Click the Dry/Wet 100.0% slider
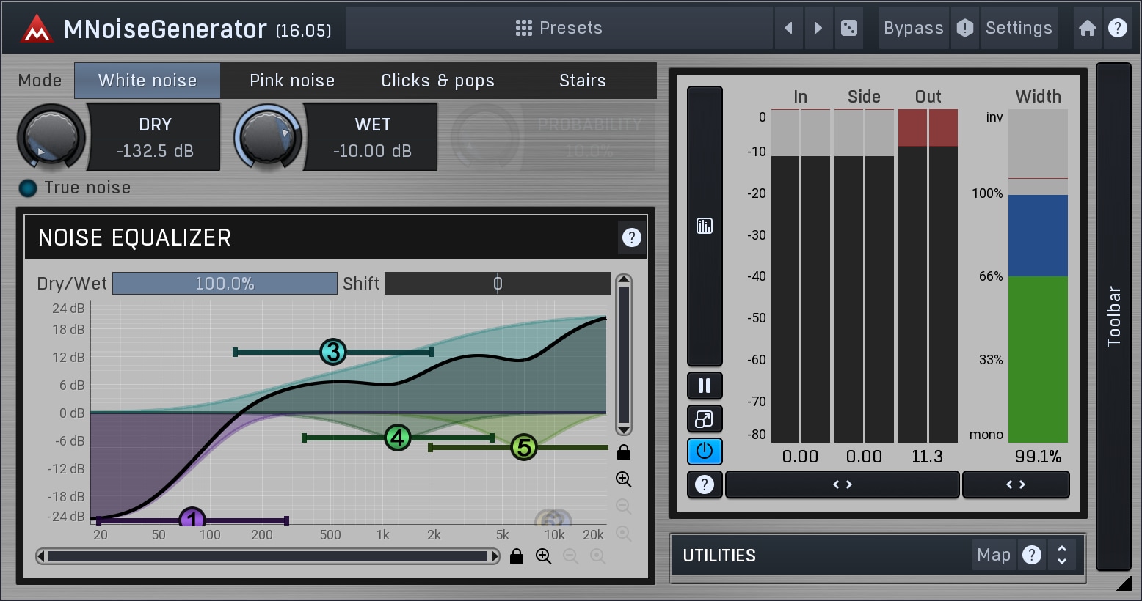 tap(225, 284)
